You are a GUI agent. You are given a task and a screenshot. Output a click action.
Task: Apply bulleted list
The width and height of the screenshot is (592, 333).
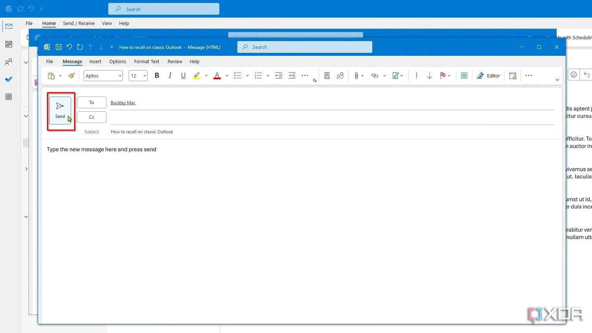pyautogui.click(x=238, y=76)
